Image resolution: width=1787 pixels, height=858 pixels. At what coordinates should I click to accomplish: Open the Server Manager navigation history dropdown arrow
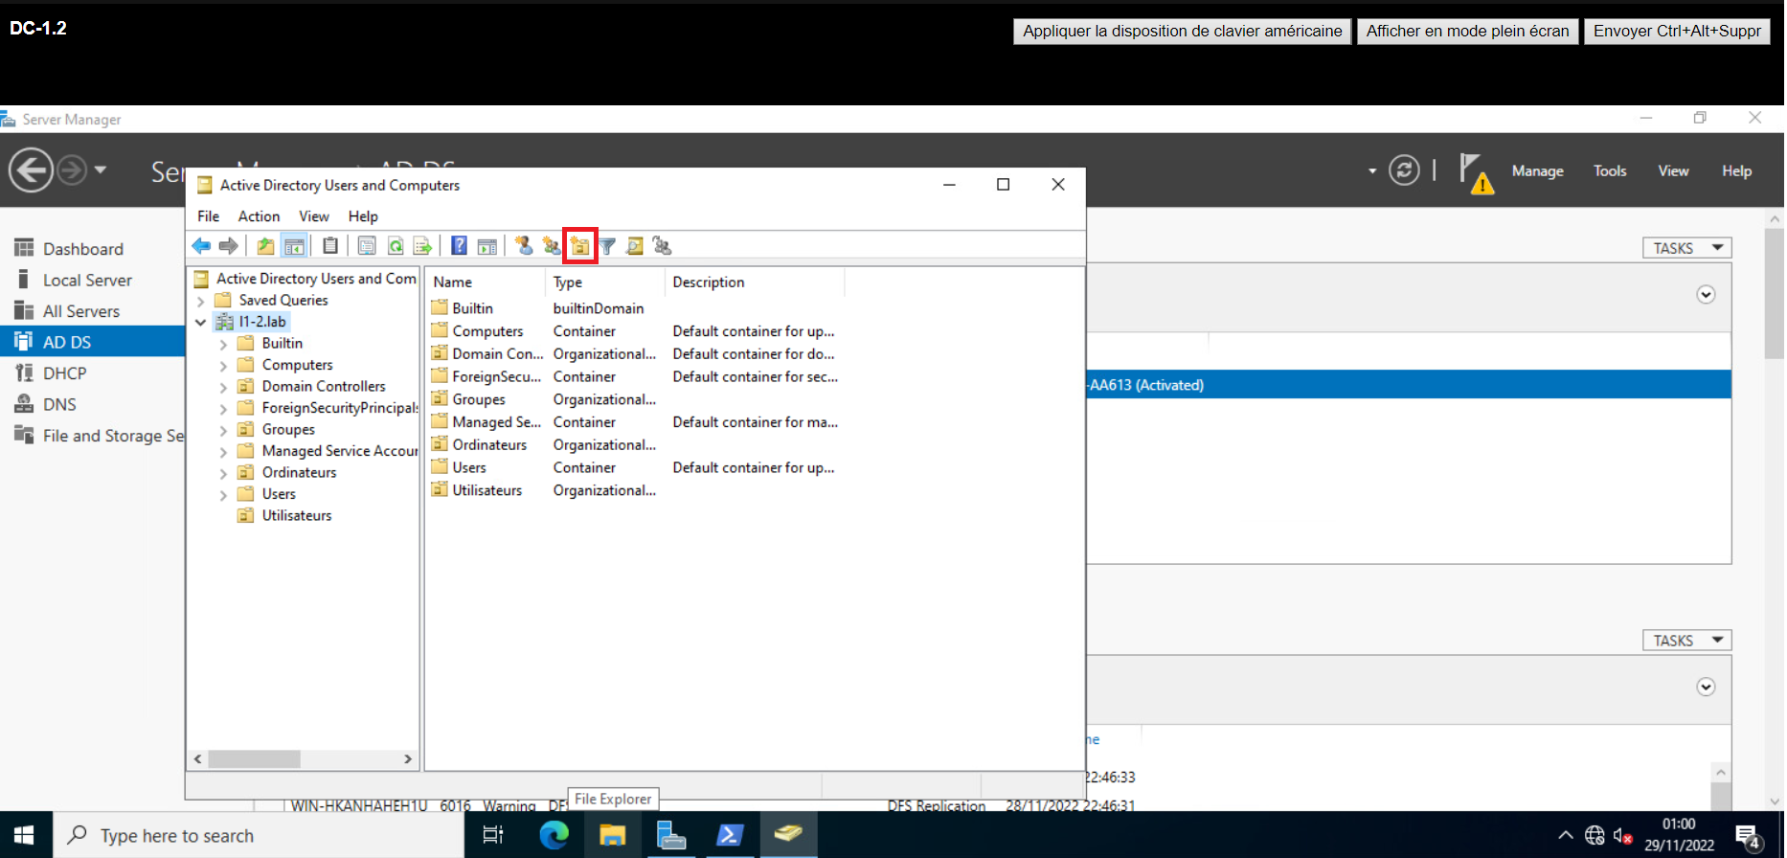(x=100, y=170)
